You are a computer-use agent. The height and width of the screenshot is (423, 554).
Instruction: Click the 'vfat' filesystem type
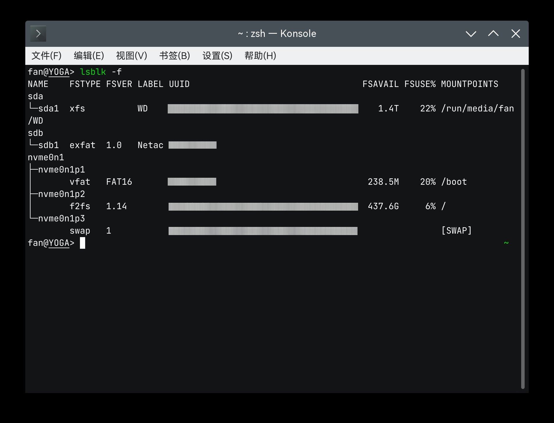(80, 182)
